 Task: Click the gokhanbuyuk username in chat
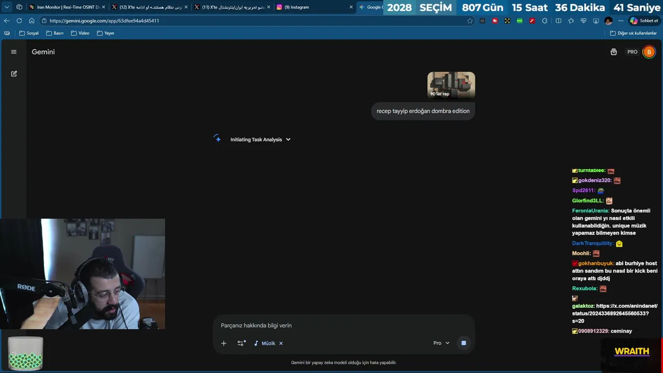[596, 263]
